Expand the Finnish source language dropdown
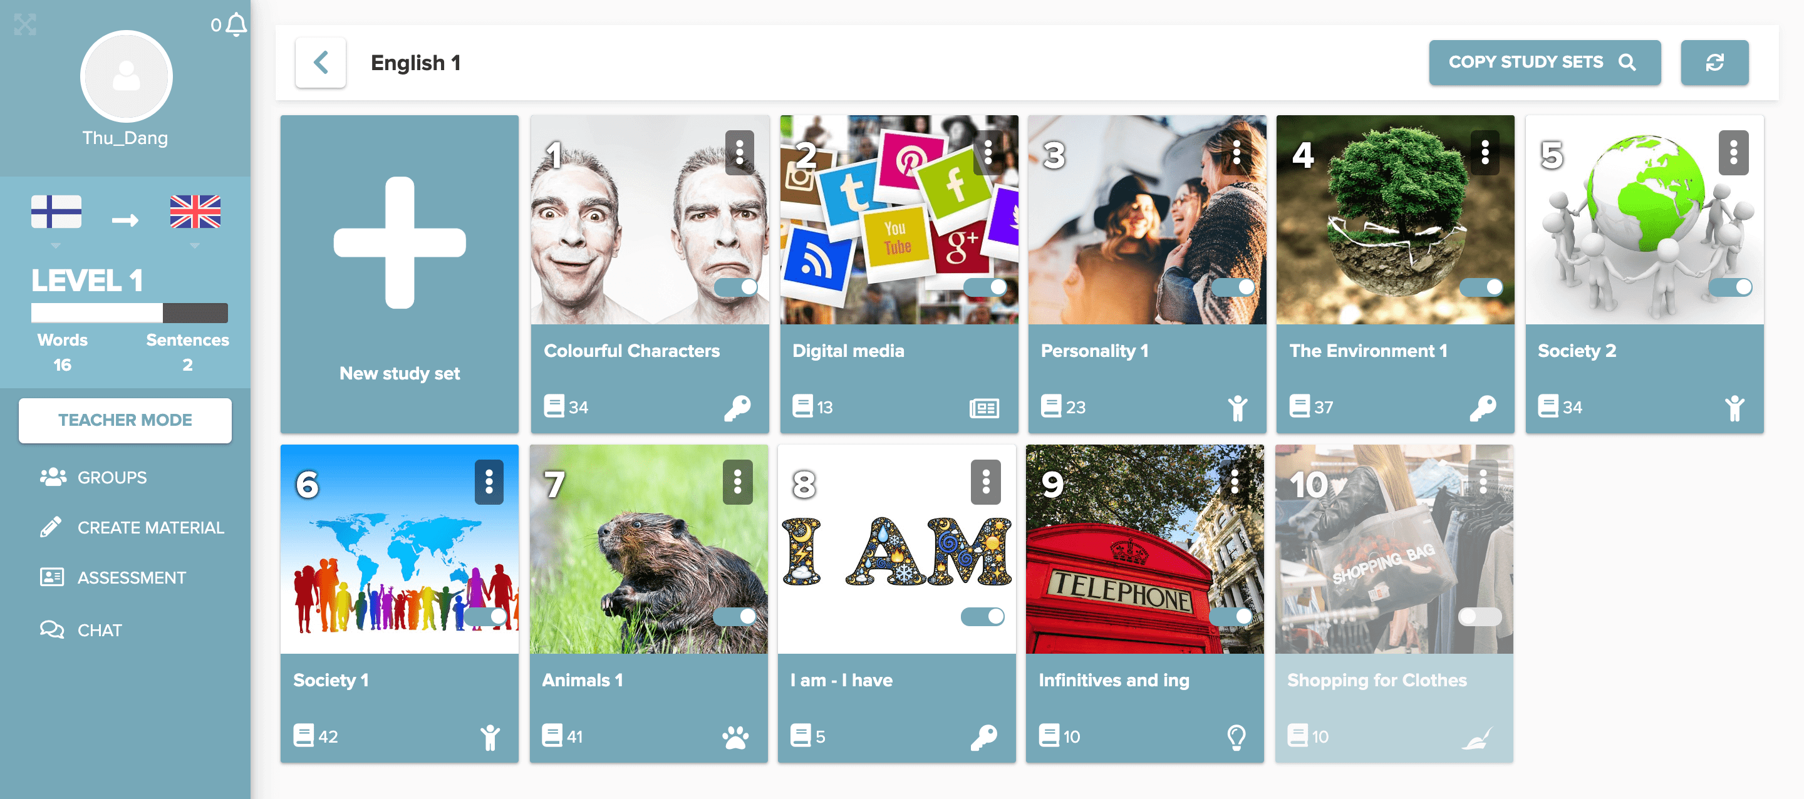Image resolution: width=1804 pixels, height=799 pixels. tap(56, 246)
